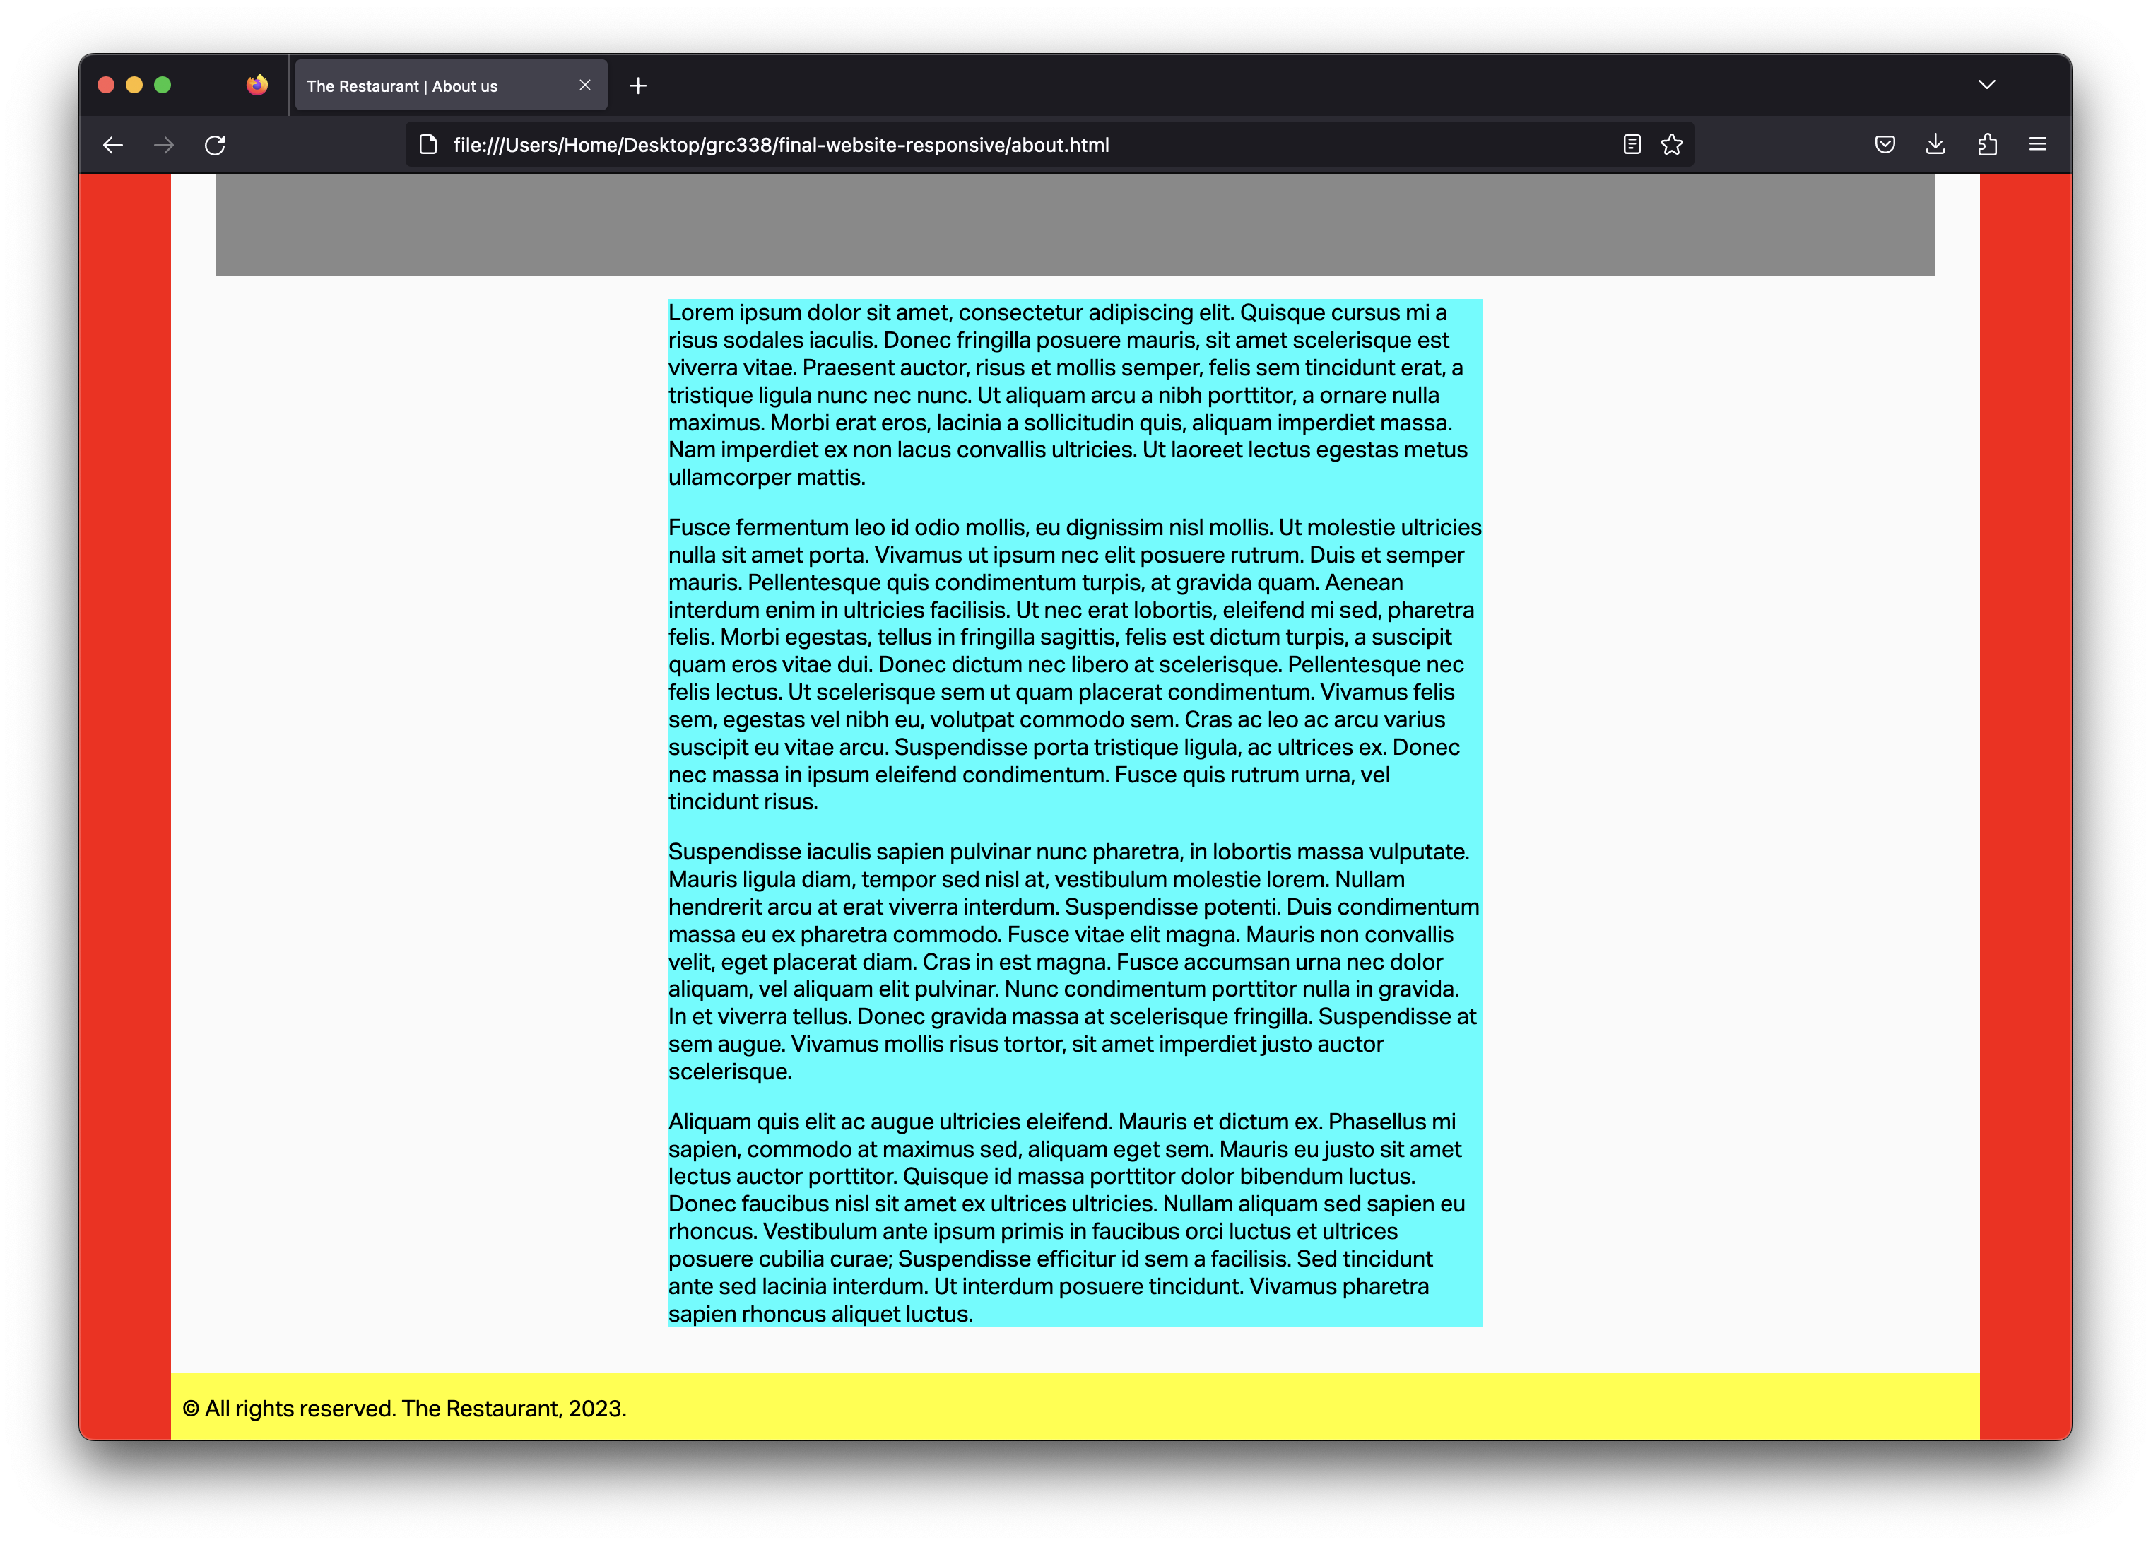Click paragraph starting 'Suspendisse iaculis sapien pulvinar'
Viewport: 2151px width, 1545px height.
click(1075, 962)
